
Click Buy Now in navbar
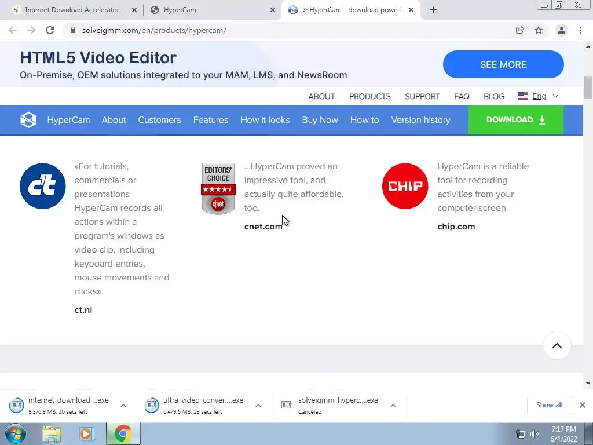click(320, 120)
